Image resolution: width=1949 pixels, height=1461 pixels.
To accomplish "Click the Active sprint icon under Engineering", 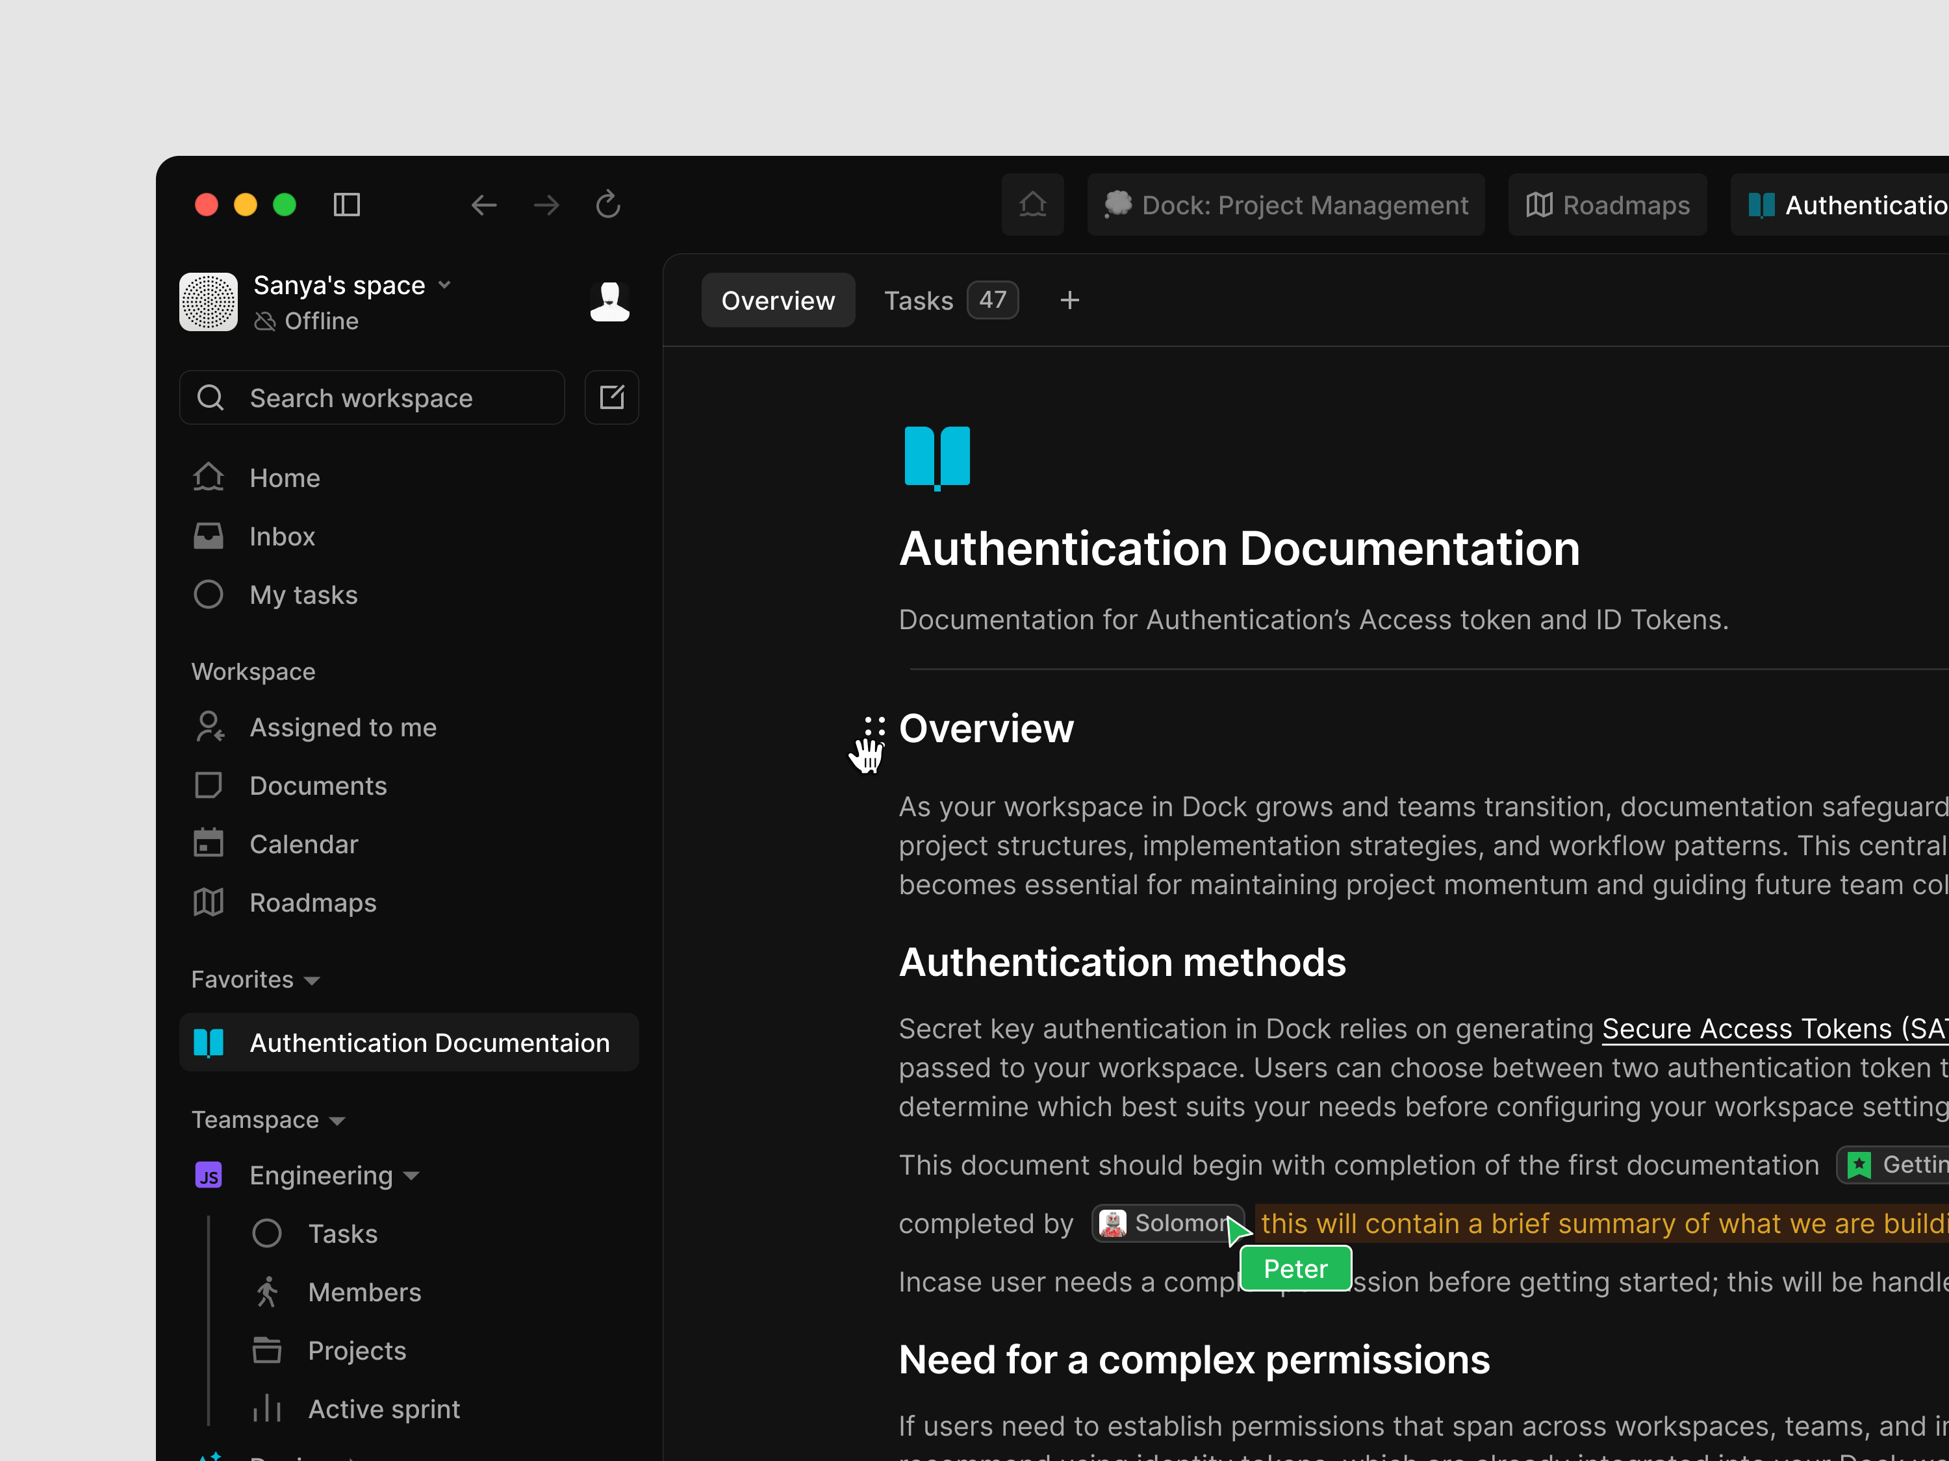I will 267,1408.
